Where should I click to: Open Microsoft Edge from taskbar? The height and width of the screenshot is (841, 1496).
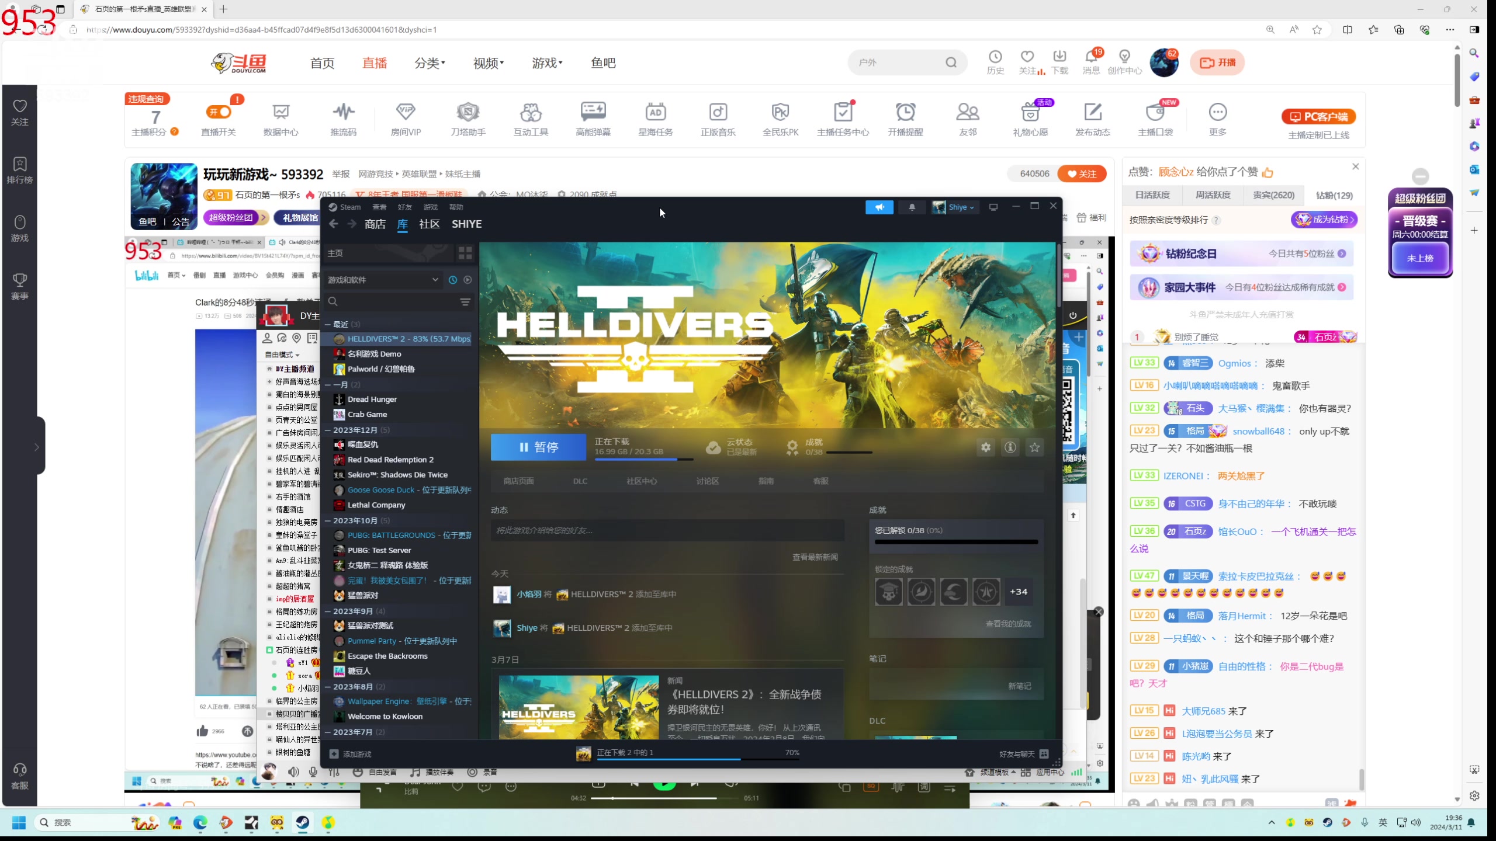(200, 823)
